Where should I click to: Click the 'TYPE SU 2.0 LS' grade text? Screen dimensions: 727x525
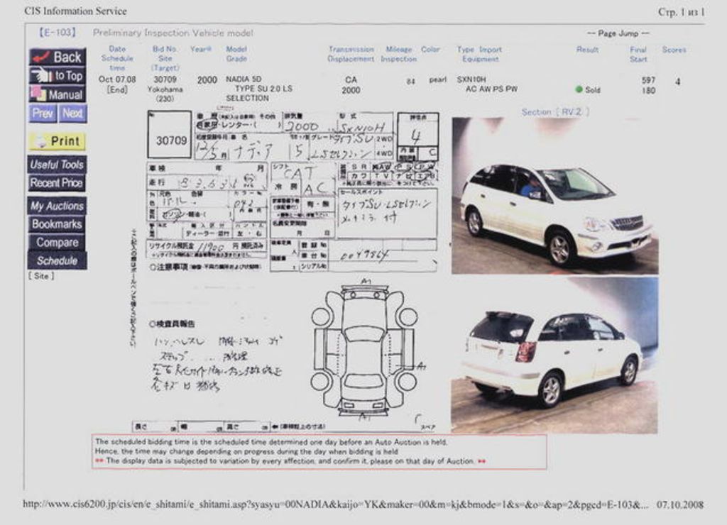click(264, 89)
